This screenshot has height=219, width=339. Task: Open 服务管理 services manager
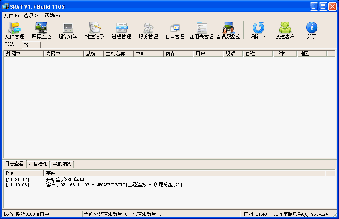[148, 30]
